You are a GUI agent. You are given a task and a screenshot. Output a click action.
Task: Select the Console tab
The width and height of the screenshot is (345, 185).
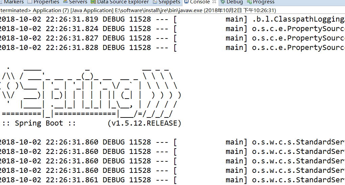tap(200, 2)
